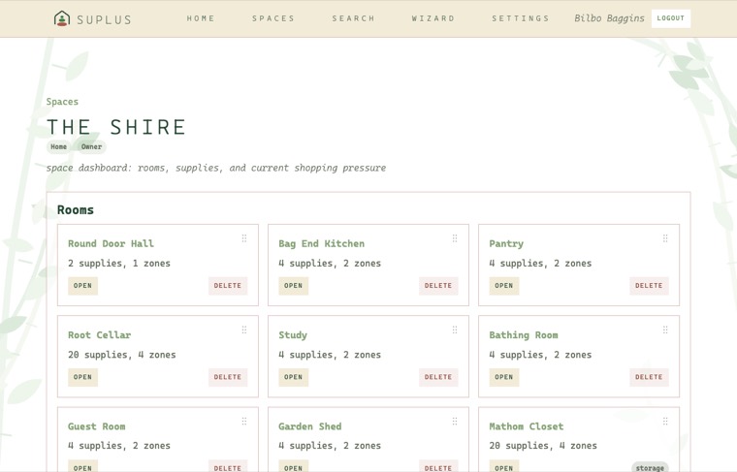Click the Bathing Room title link
737x472 pixels.
[524, 335]
